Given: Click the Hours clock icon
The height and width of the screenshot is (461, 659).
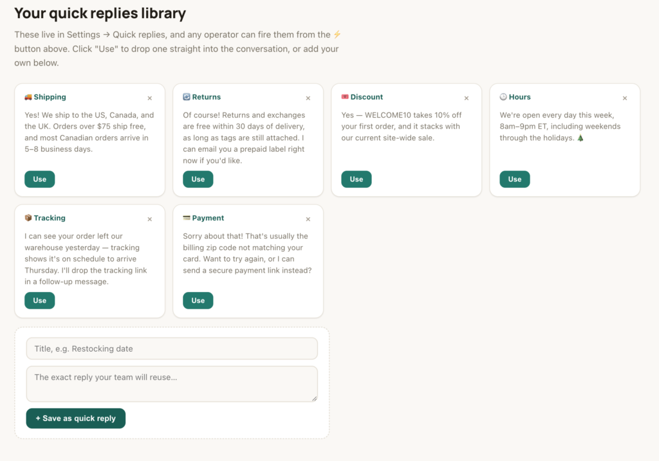Looking at the screenshot, I should point(503,97).
